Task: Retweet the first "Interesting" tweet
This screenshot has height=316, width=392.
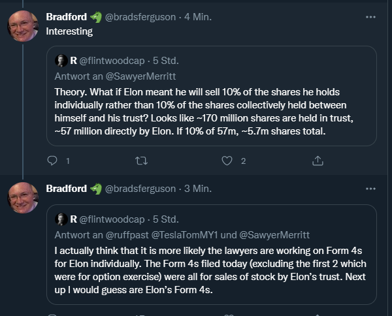Action: coord(140,161)
